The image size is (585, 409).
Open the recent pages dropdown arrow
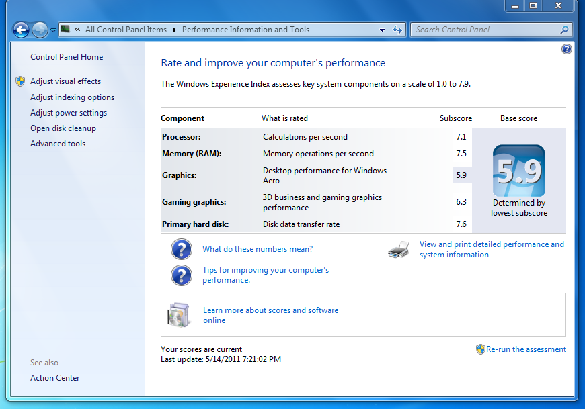point(53,30)
